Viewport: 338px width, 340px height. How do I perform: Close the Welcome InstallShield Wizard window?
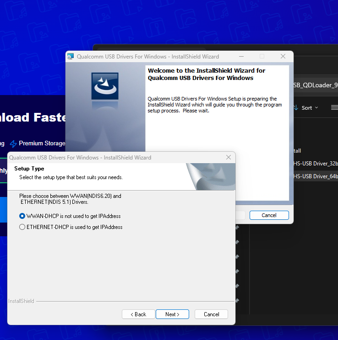pos(283,56)
